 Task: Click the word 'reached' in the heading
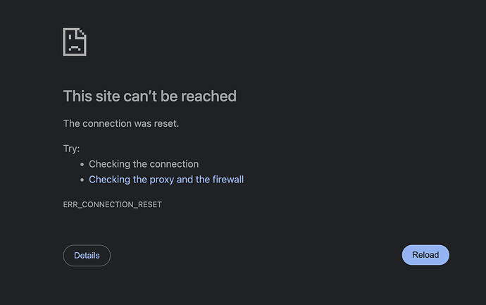[x=210, y=96]
